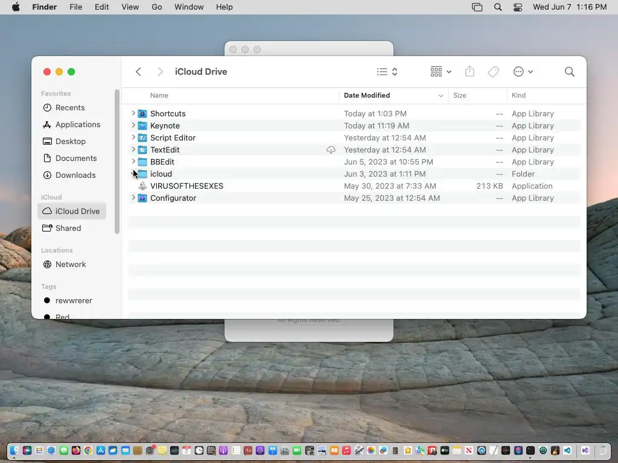Viewport: 618px width, 463px height.
Task: Click the Finder window search magnifier
Action: 570,72
